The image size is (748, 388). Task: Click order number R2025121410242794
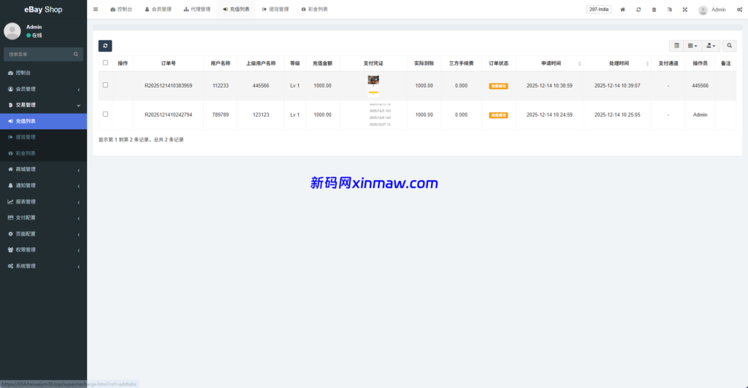[169, 115]
